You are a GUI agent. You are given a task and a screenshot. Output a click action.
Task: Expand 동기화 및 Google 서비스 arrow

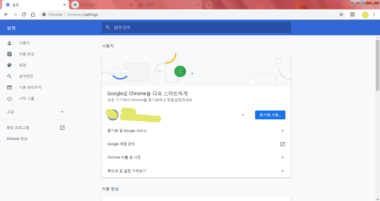point(283,131)
